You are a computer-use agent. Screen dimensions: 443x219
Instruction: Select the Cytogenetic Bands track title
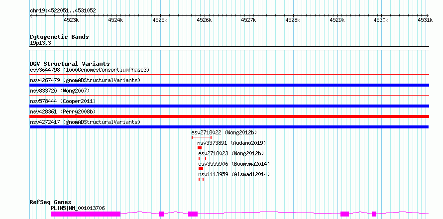coord(59,37)
